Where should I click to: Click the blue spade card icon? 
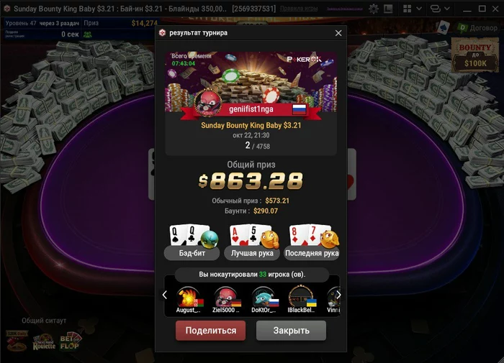(444, 27)
